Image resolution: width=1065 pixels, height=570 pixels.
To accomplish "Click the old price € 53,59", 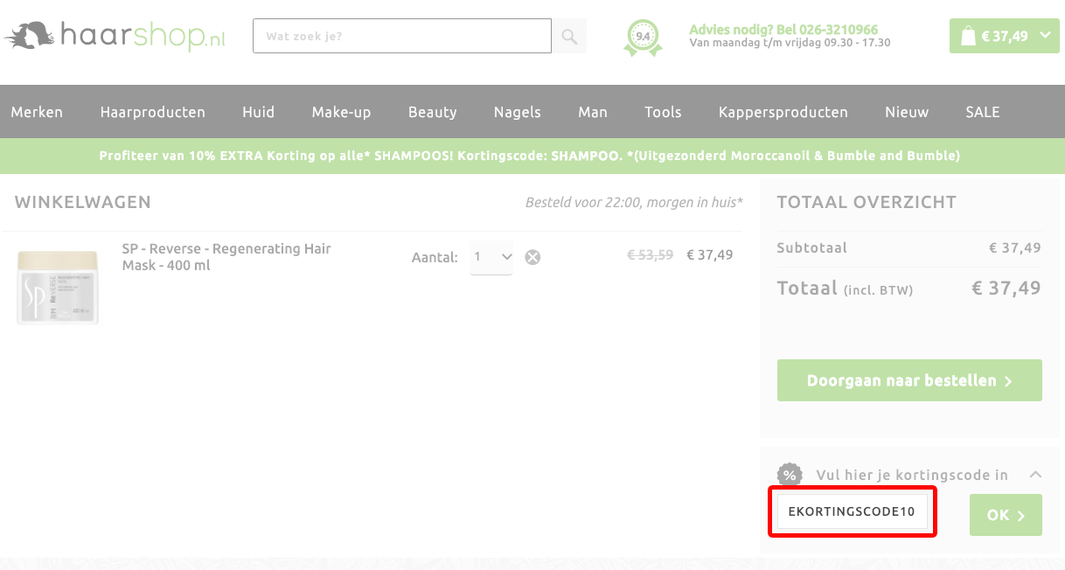I will [651, 255].
